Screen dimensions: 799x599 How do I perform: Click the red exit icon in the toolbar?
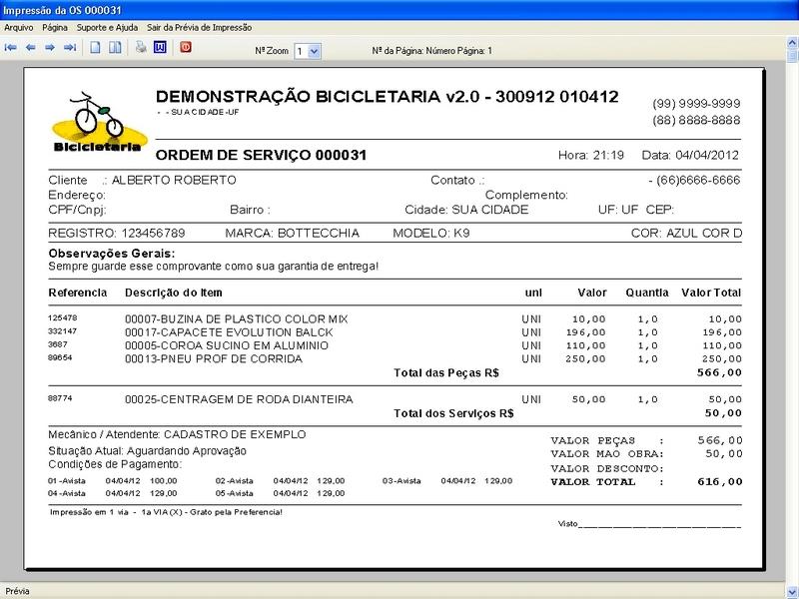click(186, 47)
